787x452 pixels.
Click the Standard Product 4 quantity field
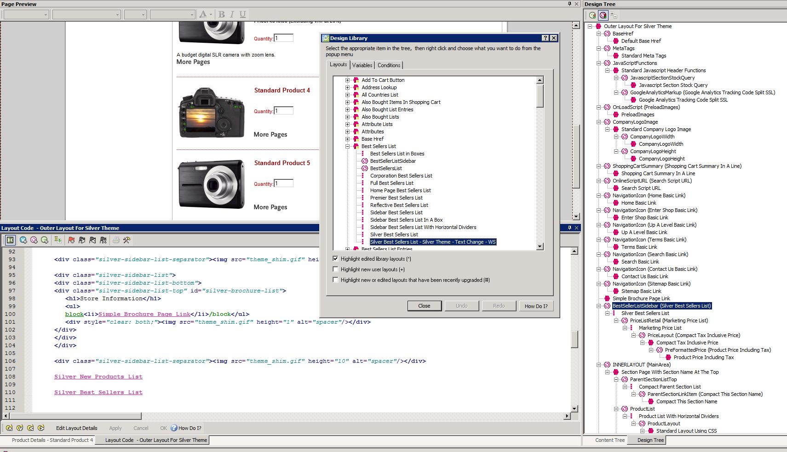click(x=284, y=111)
